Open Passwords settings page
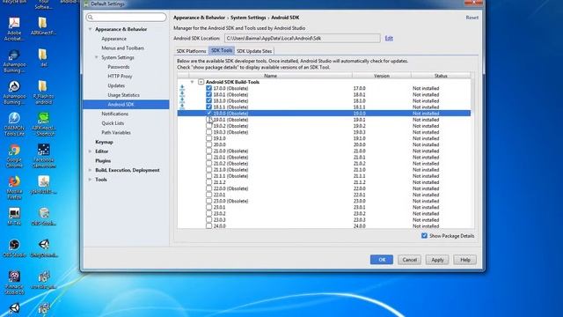 click(119, 67)
